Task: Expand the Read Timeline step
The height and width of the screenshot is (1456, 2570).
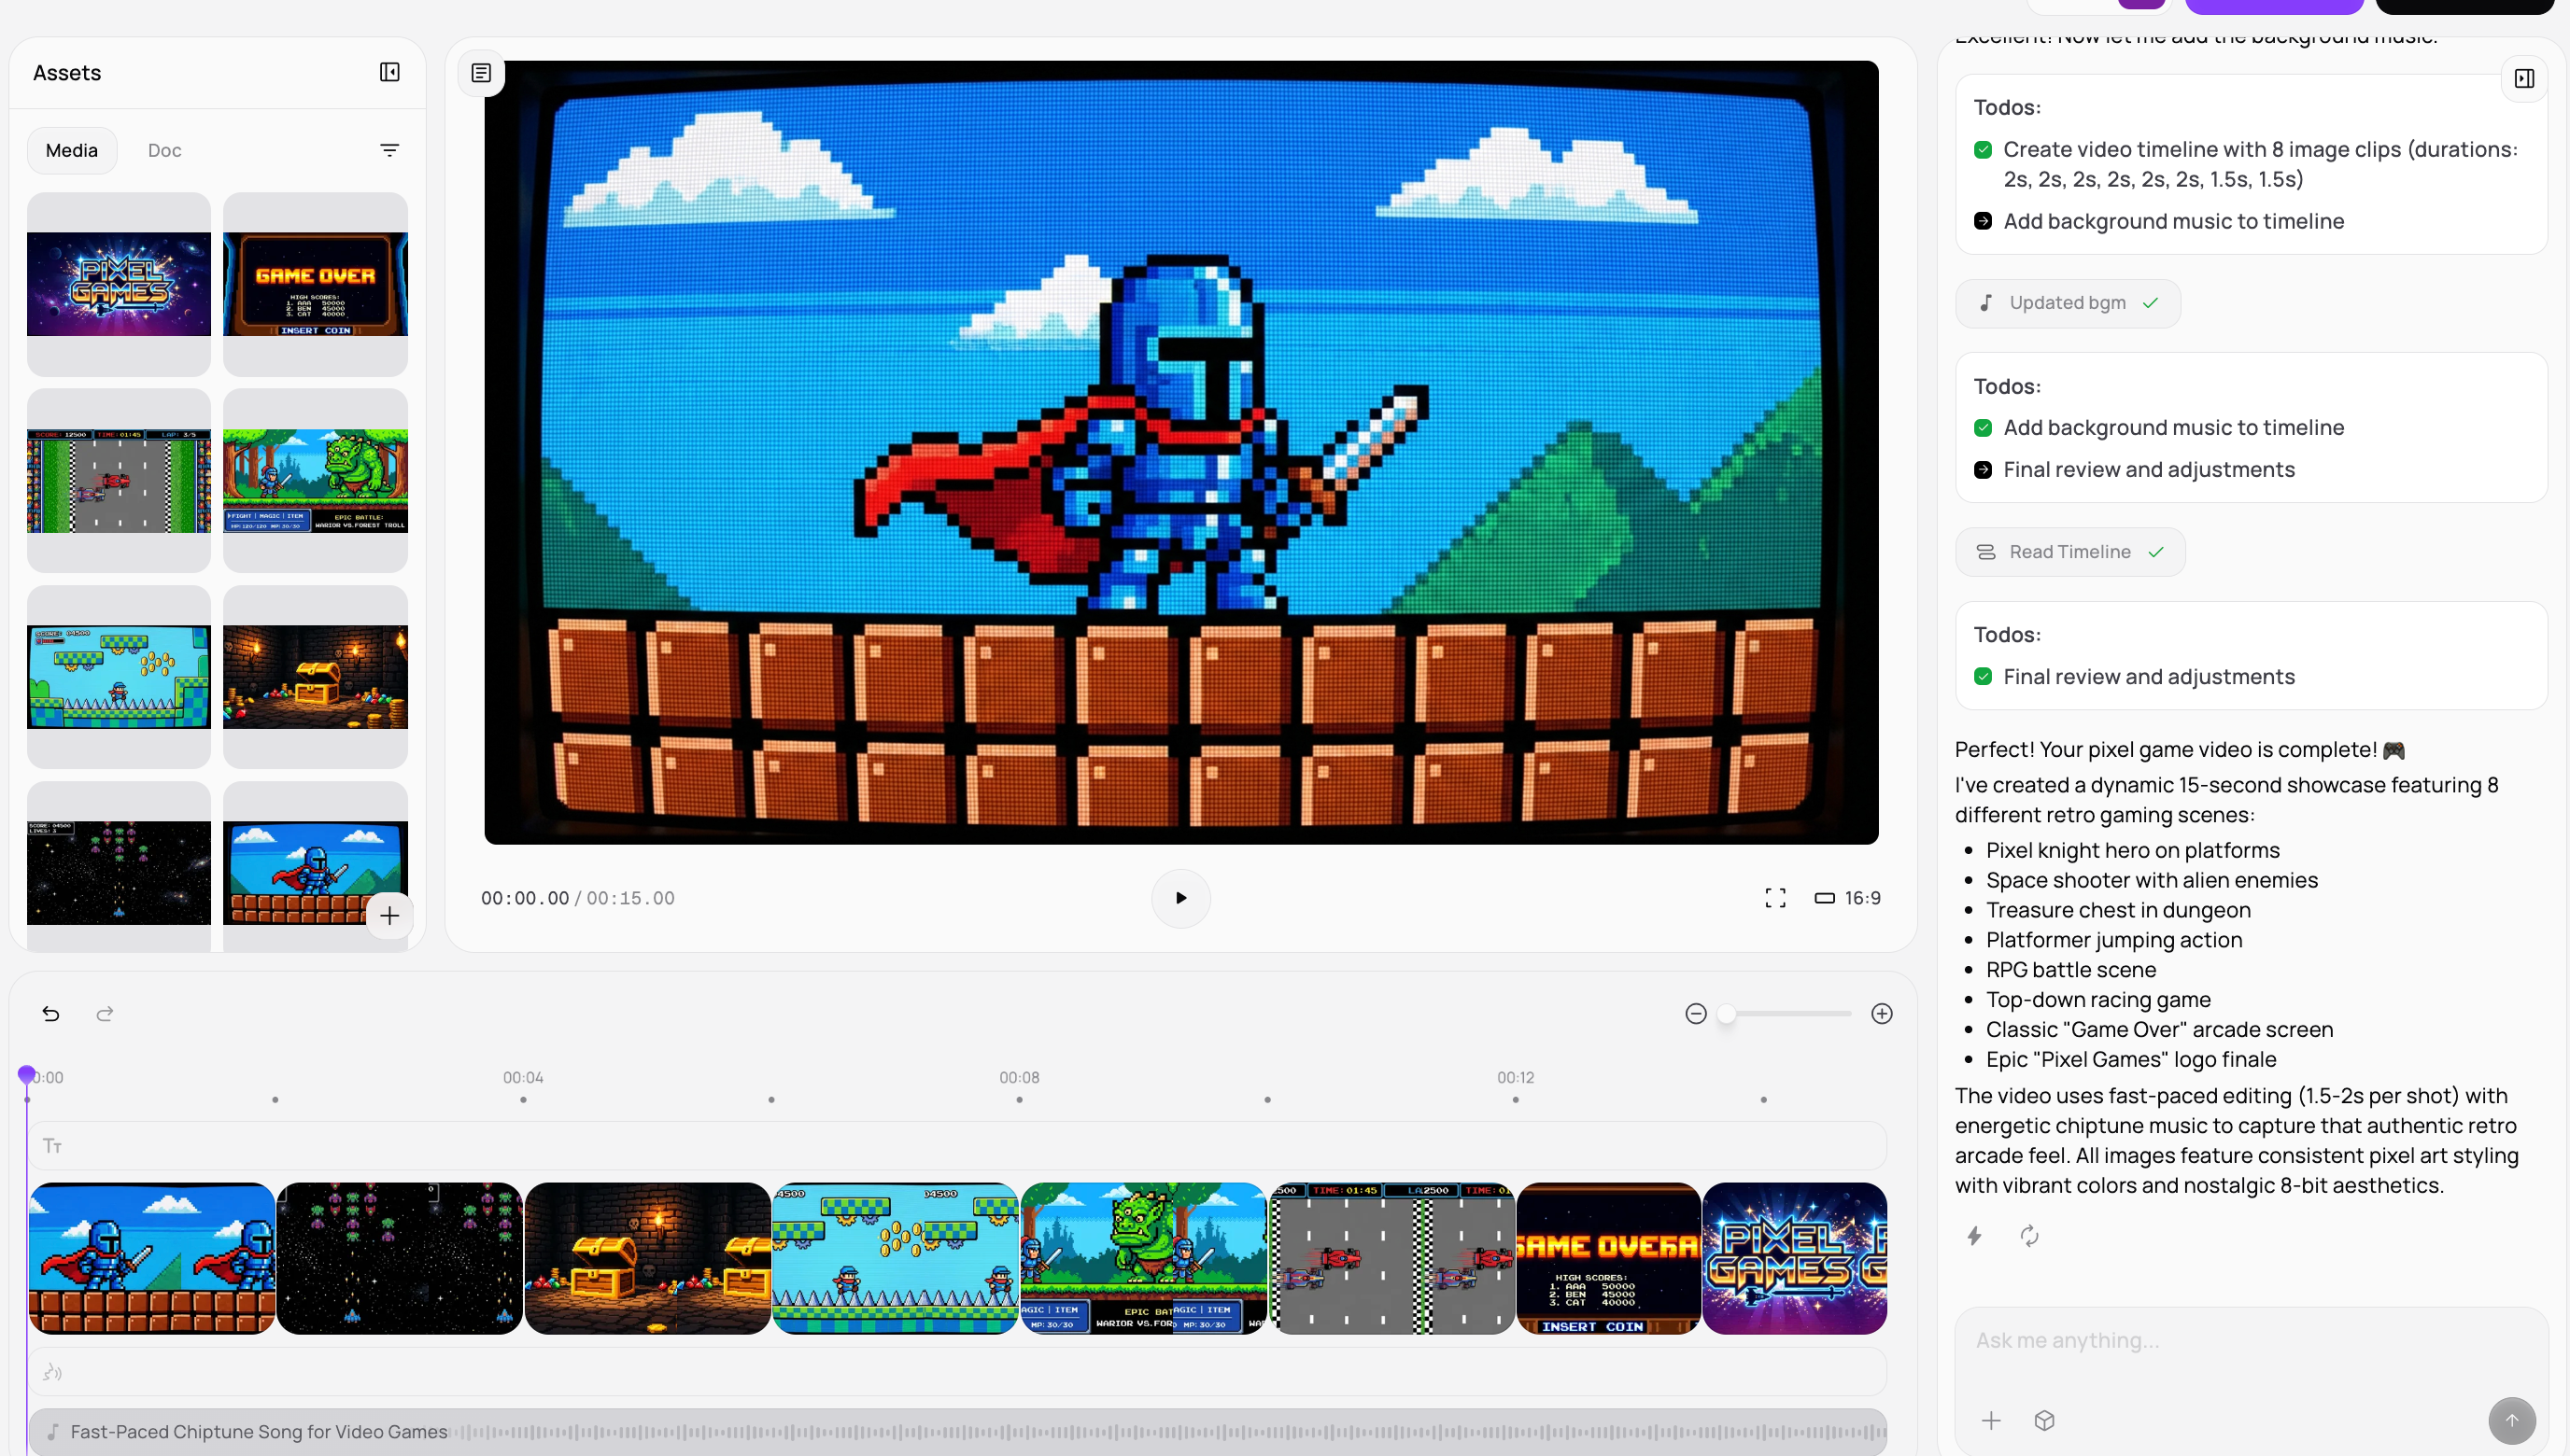Action: (x=2069, y=552)
